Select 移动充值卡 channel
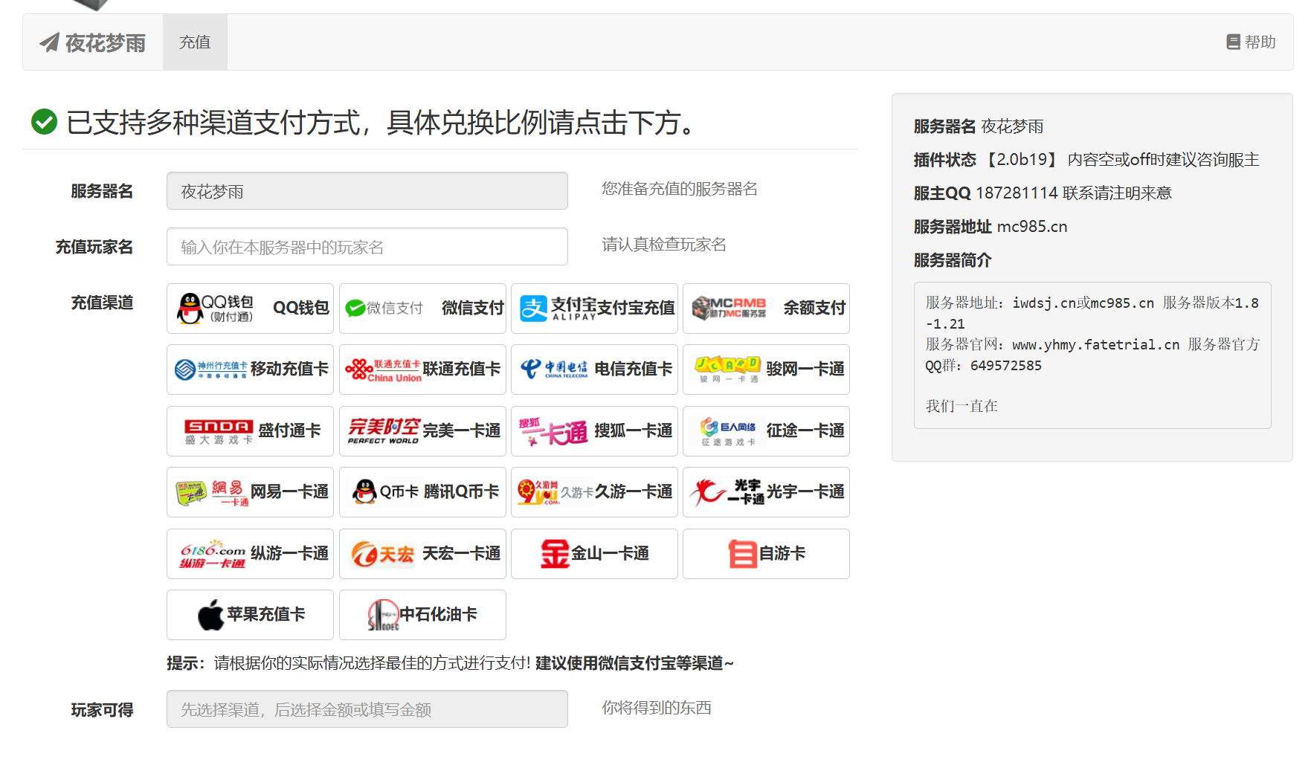The height and width of the screenshot is (768, 1314). tap(250, 370)
